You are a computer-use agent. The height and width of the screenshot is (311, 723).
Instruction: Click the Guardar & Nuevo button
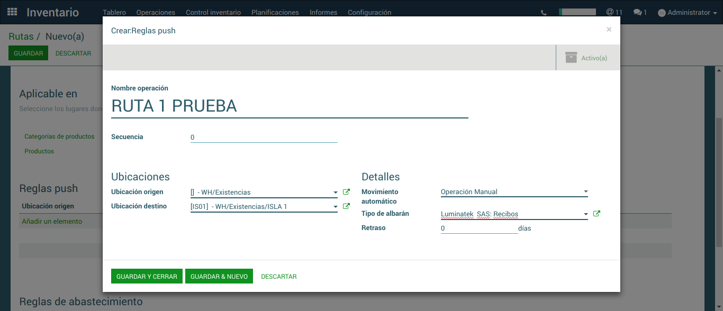click(x=219, y=276)
